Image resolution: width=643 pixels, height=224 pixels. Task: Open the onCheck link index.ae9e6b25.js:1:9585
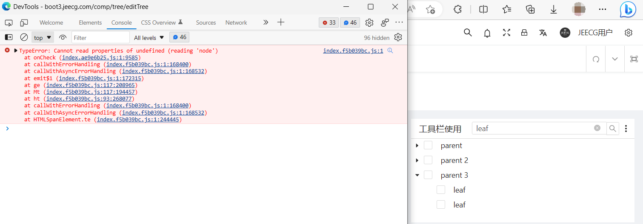(x=100, y=57)
